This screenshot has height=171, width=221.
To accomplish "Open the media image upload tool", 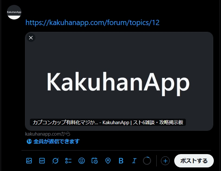I will pos(29,161).
